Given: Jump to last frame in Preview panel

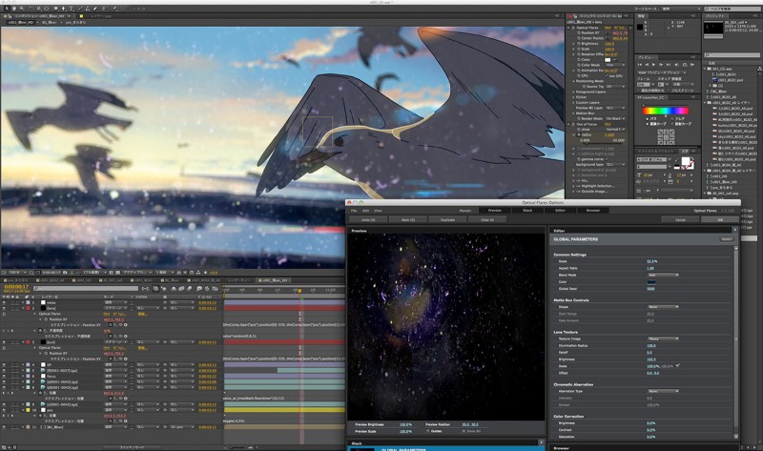Looking at the screenshot, I should tap(669, 65).
